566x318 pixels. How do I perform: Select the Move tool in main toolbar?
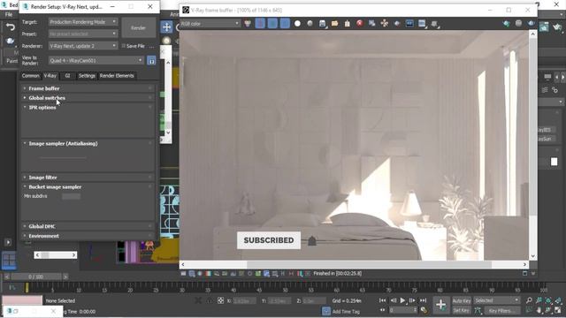tap(167, 26)
